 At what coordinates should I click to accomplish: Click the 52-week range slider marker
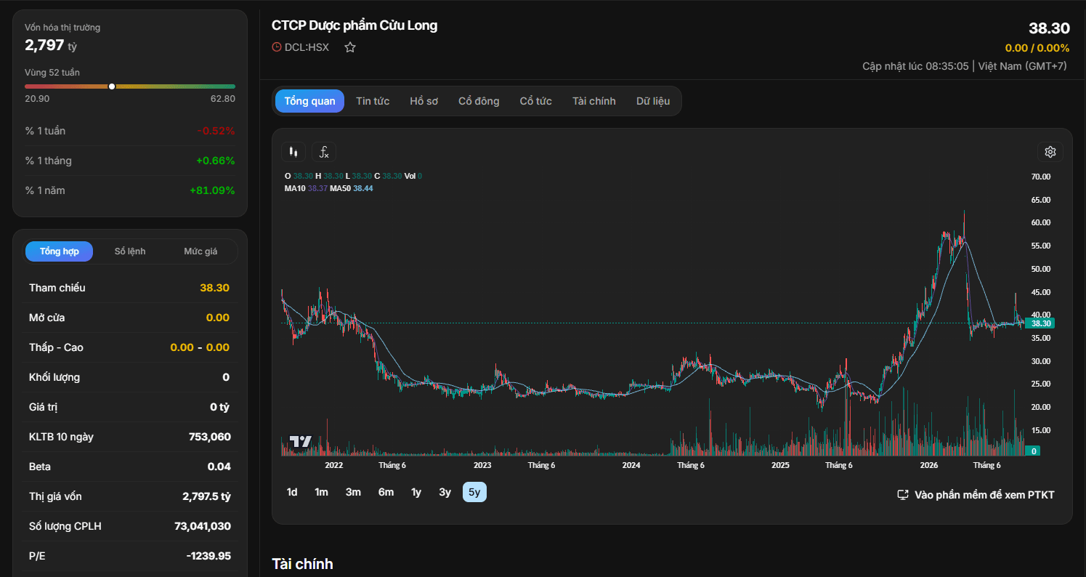pos(112,86)
